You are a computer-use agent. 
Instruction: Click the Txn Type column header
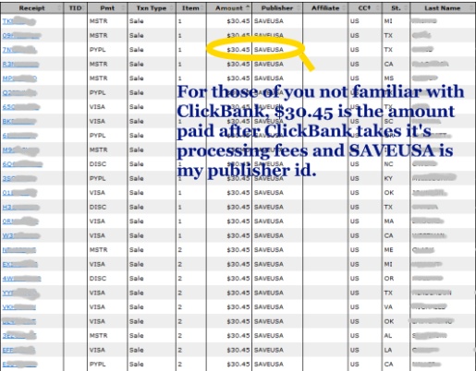pyautogui.click(x=152, y=8)
